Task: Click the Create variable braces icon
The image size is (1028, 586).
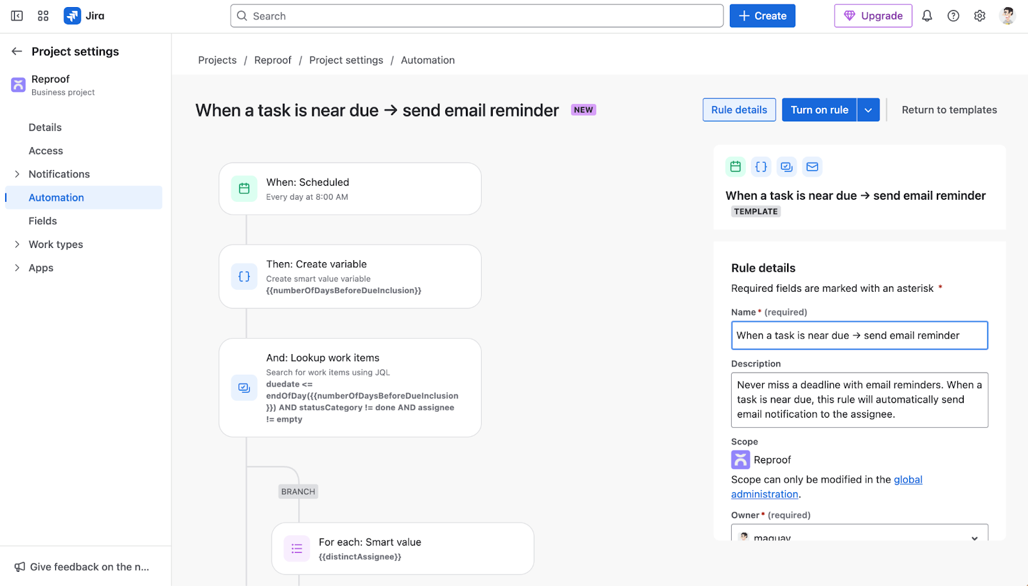Action: click(x=244, y=276)
